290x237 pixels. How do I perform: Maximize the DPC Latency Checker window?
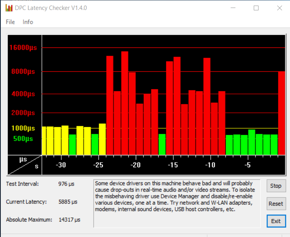[x=256, y=8]
